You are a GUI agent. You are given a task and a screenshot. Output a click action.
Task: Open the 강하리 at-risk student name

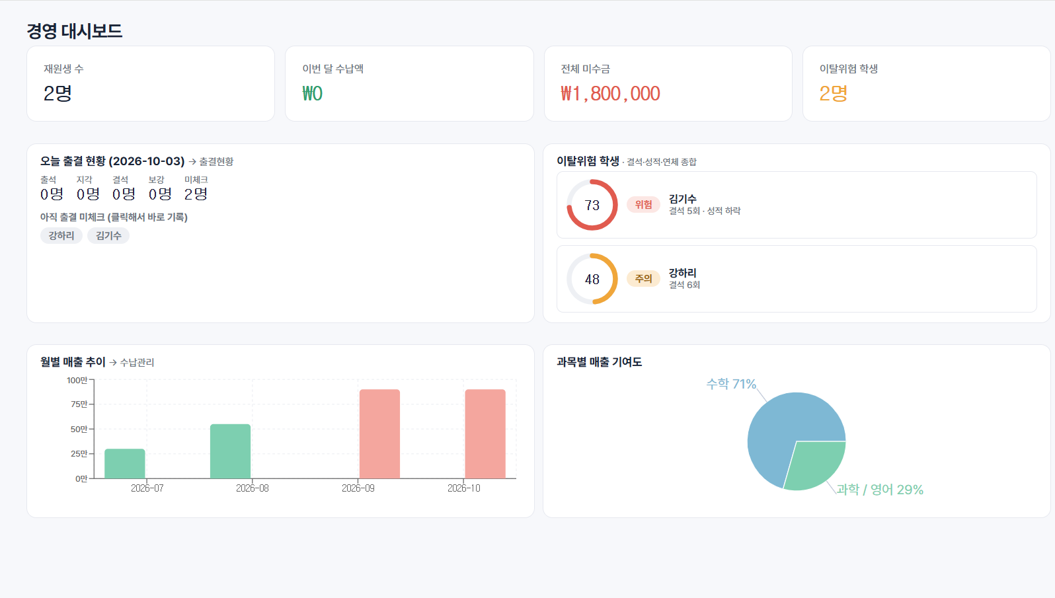coord(682,273)
